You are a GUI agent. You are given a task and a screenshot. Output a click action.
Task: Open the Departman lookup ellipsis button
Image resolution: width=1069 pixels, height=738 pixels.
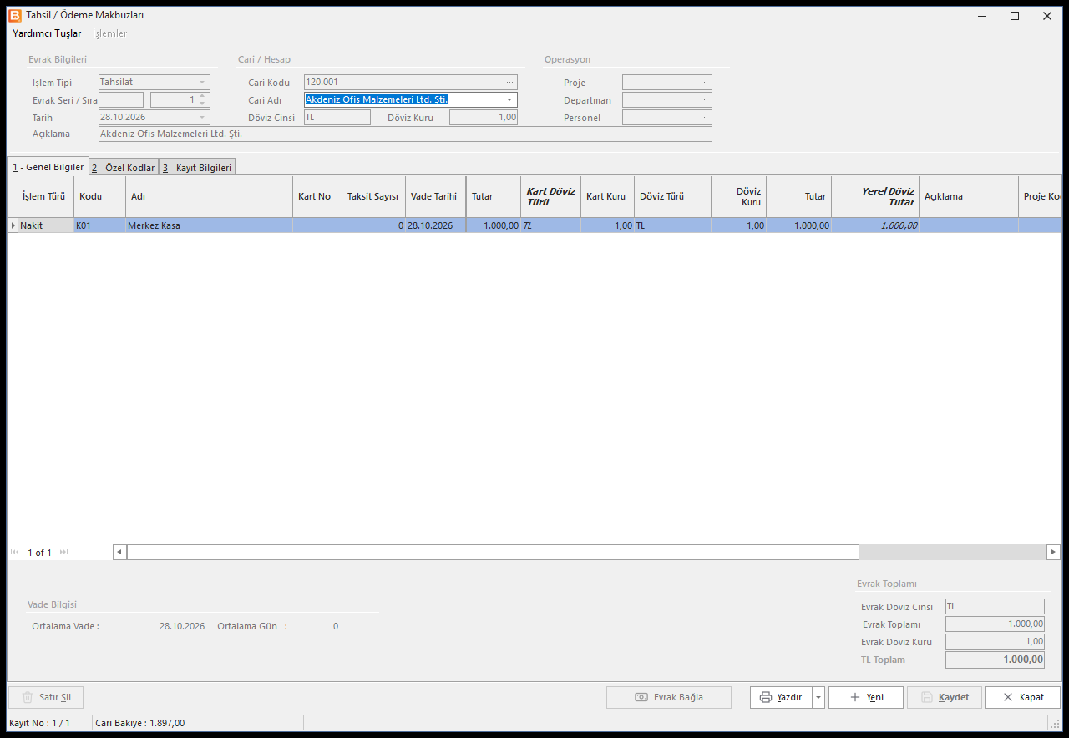pos(704,100)
